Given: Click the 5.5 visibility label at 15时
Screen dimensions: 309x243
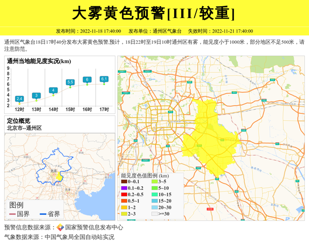Looking at the screenshot, I should (x=70, y=82).
